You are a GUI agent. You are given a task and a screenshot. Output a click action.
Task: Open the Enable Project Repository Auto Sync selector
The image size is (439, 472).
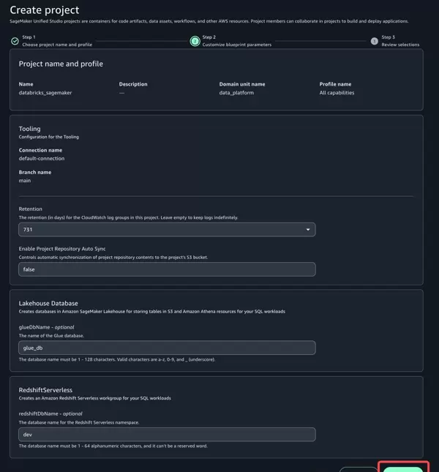167,269
